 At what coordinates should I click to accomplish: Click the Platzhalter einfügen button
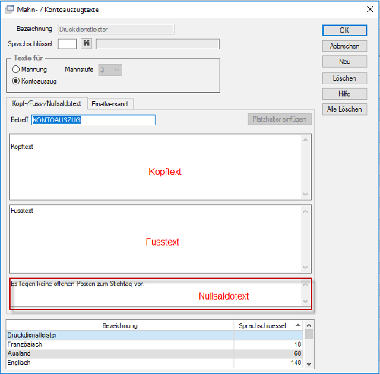pyautogui.click(x=280, y=119)
